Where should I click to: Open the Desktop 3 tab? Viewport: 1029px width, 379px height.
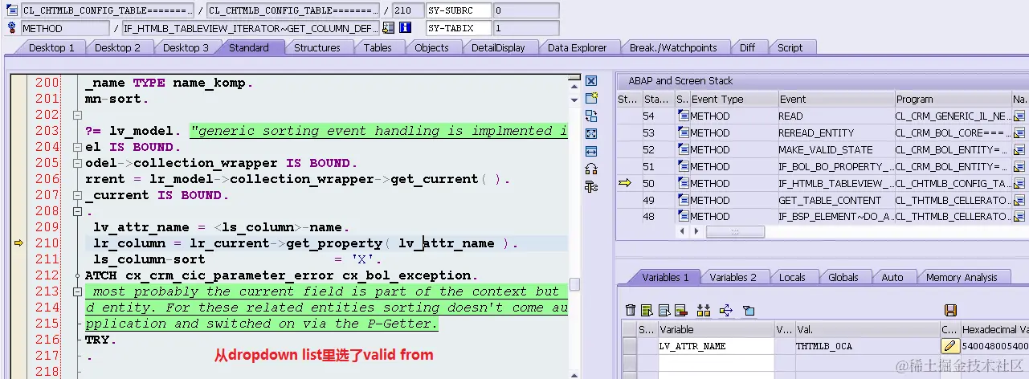click(x=186, y=47)
